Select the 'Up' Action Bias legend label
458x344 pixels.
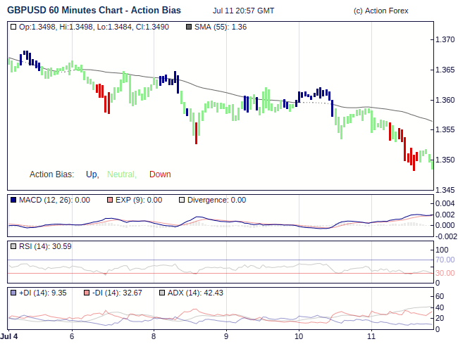point(92,174)
